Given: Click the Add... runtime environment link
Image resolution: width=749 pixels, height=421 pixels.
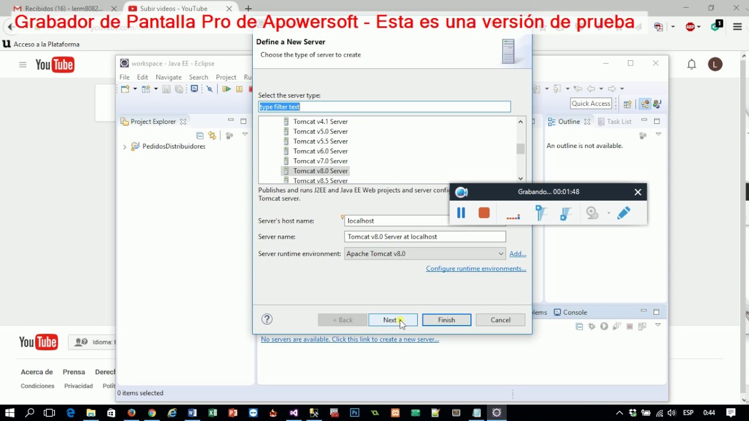Looking at the screenshot, I should click(517, 254).
